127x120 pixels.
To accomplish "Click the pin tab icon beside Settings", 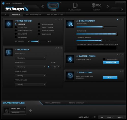I will coord(5,14).
